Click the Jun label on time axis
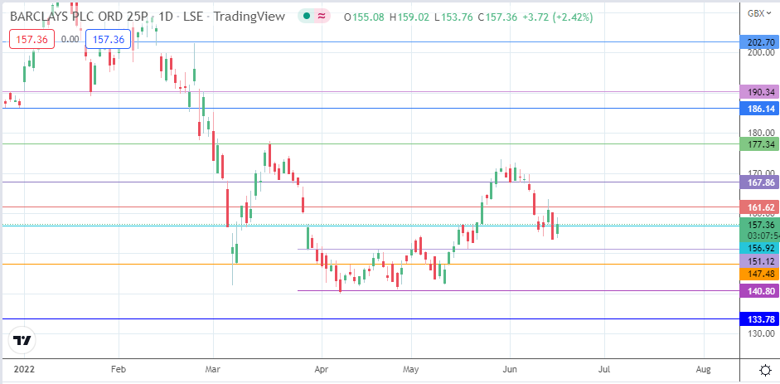This screenshot has width=780, height=384. coord(510,369)
